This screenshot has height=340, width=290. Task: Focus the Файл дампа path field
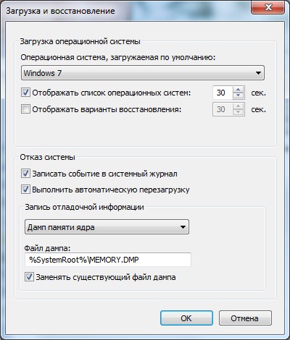[108, 260]
